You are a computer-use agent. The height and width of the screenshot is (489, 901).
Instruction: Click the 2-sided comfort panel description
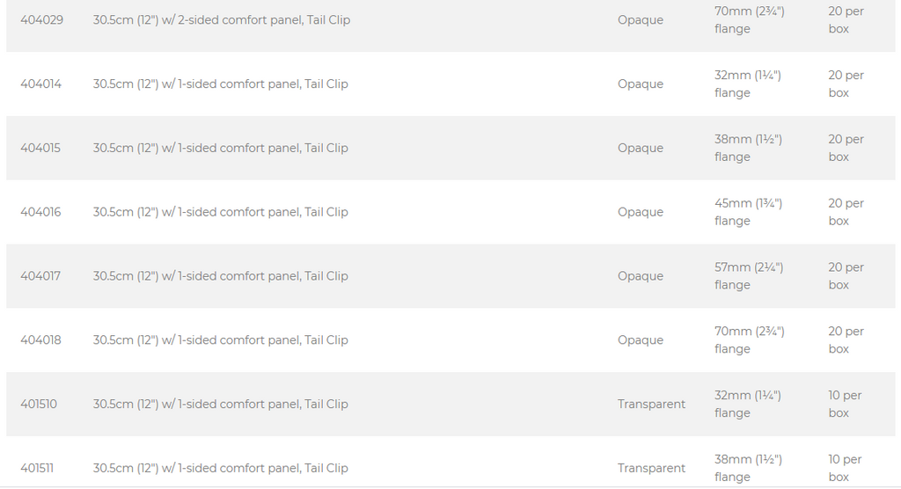(222, 20)
